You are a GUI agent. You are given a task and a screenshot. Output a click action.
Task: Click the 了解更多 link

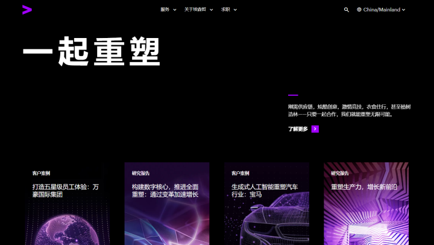pos(298,129)
